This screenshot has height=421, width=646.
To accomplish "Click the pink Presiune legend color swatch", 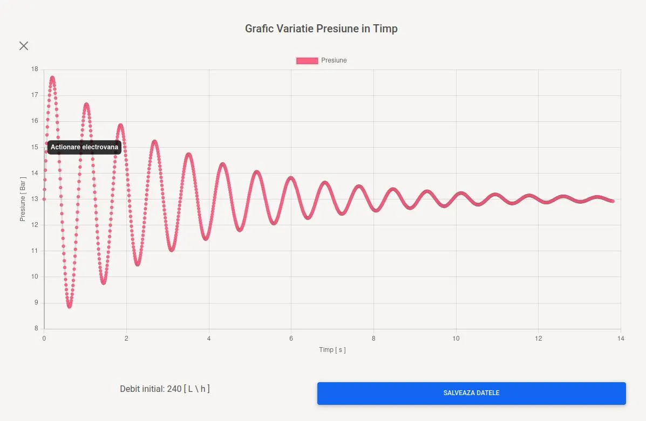I will [307, 60].
